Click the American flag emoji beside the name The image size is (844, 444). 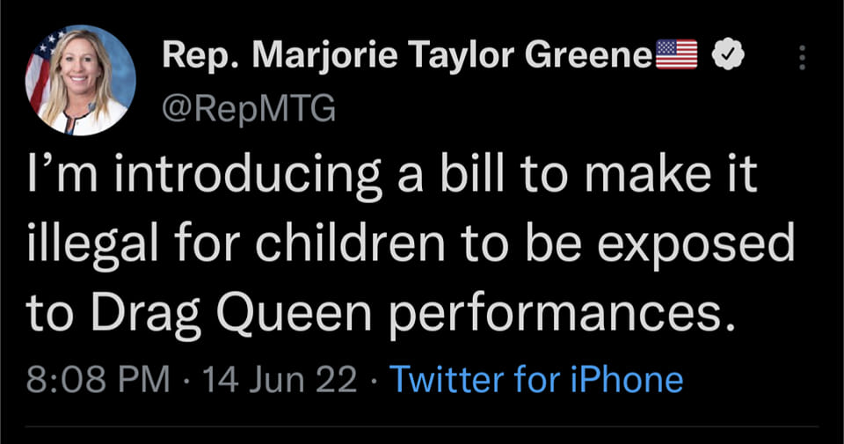(676, 55)
